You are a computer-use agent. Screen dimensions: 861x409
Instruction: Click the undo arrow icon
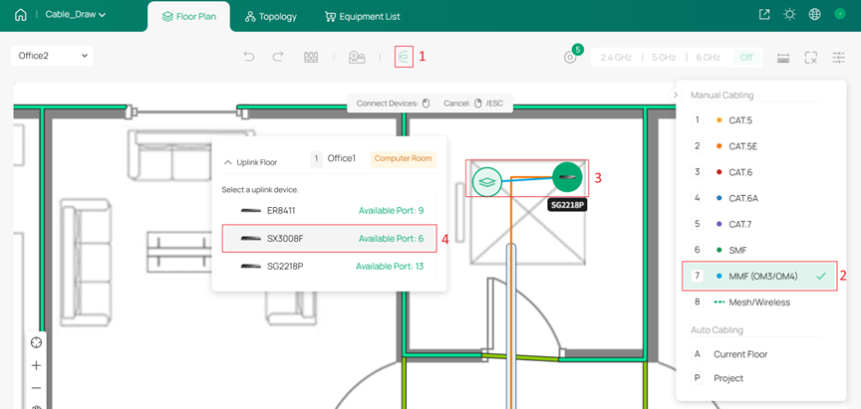[x=249, y=57]
